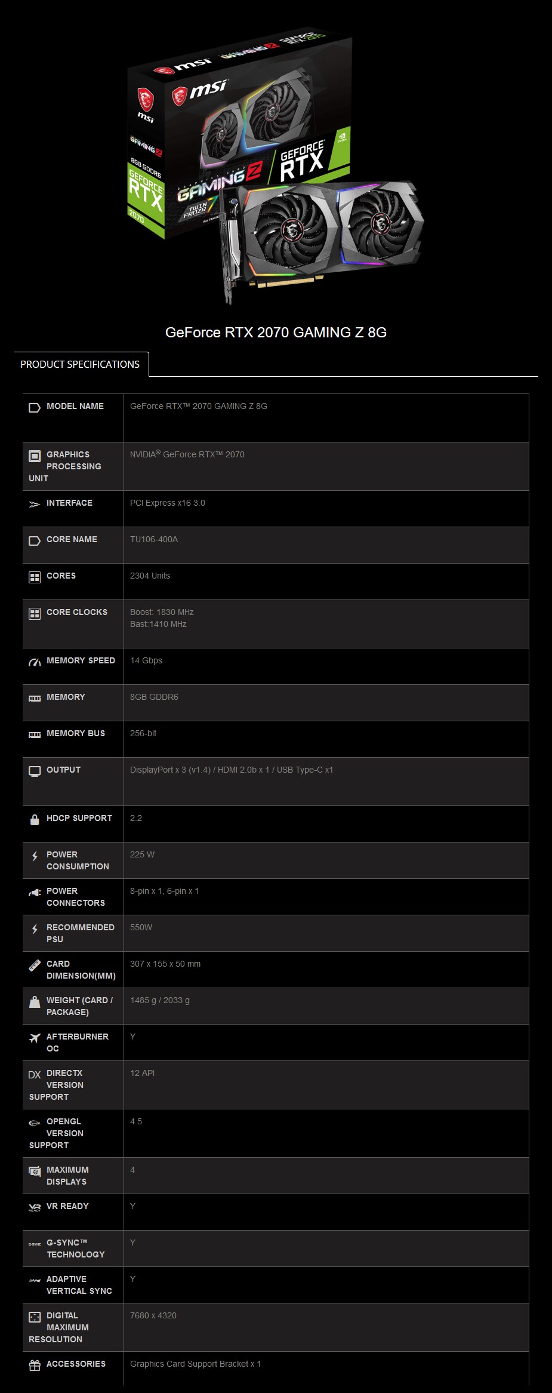The height and width of the screenshot is (1393, 552).
Task: Click the GeForce RTX 2070 GAMING Z 8G title
Action: 276,333
